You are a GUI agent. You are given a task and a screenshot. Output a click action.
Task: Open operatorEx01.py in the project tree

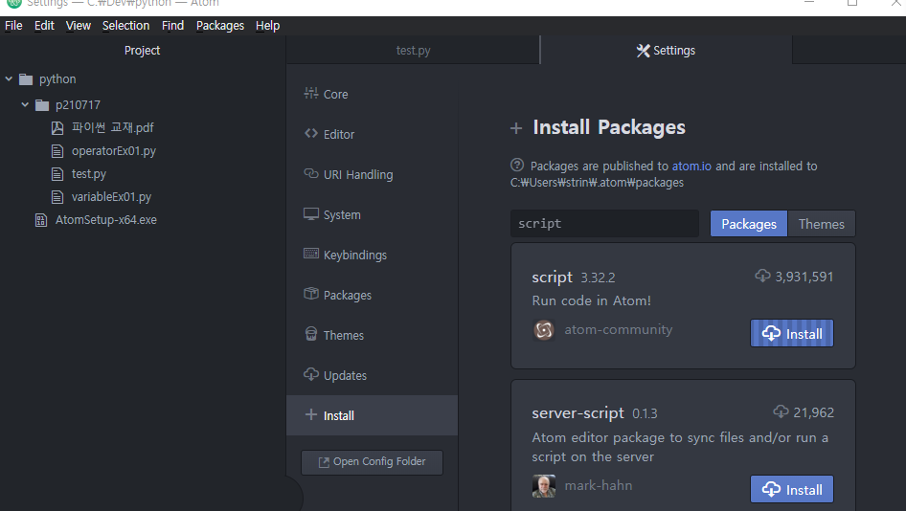coord(114,150)
